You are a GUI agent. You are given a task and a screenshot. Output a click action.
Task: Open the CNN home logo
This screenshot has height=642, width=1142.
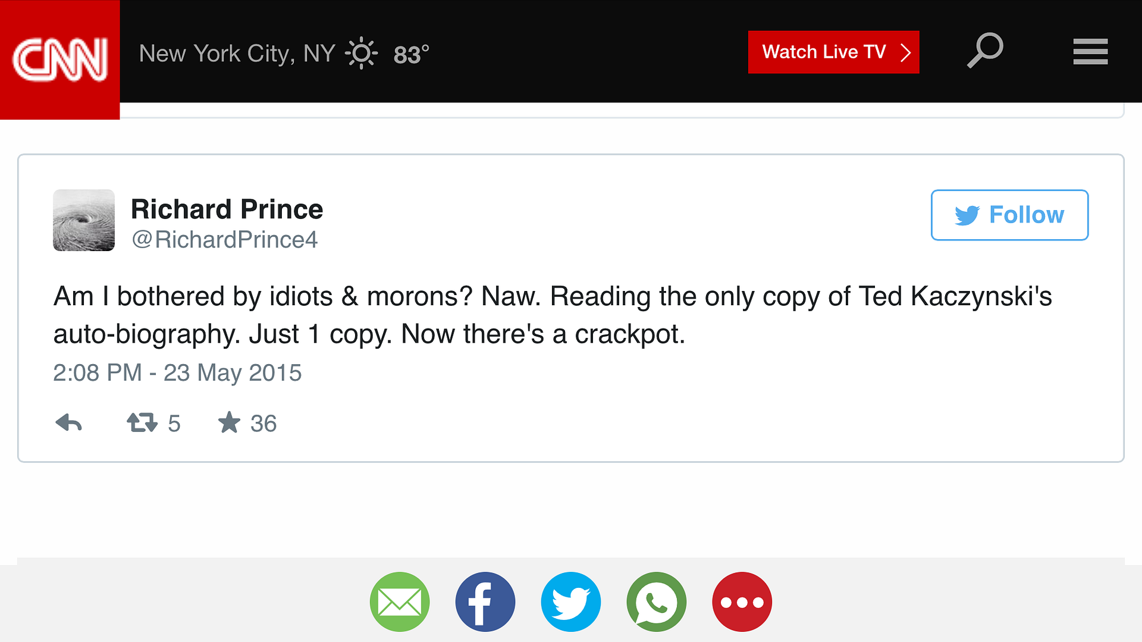59,59
